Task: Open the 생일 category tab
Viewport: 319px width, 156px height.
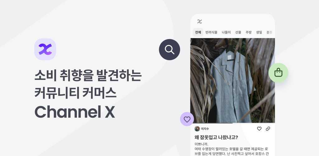Action: tap(259, 32)
